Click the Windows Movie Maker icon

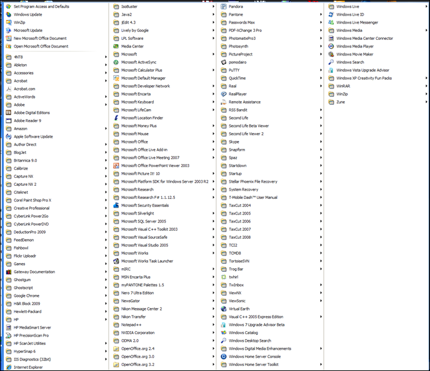tap(331, 54)
